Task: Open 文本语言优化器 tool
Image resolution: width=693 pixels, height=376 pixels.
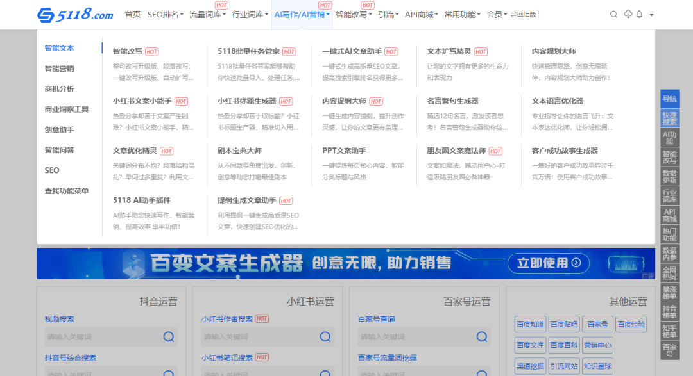Action: (x=558, y=101)
